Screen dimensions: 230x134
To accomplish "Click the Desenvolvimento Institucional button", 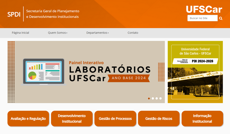I will click(x=72, y=119).
